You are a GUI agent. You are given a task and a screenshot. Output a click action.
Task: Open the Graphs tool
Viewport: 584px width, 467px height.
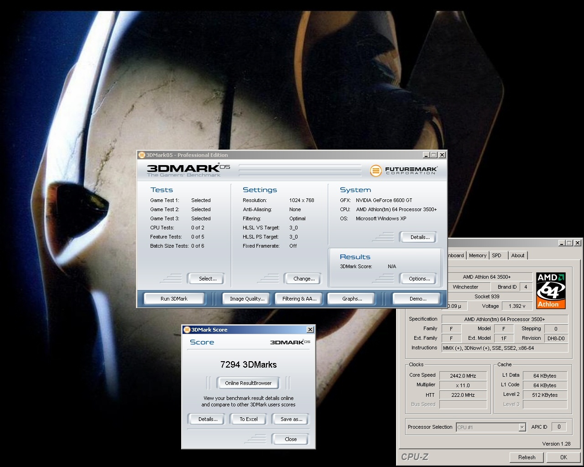point(352,299)
